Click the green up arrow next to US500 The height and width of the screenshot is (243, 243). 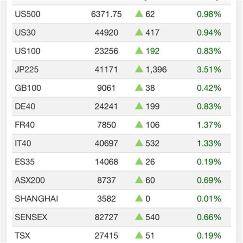pos(139,14)
